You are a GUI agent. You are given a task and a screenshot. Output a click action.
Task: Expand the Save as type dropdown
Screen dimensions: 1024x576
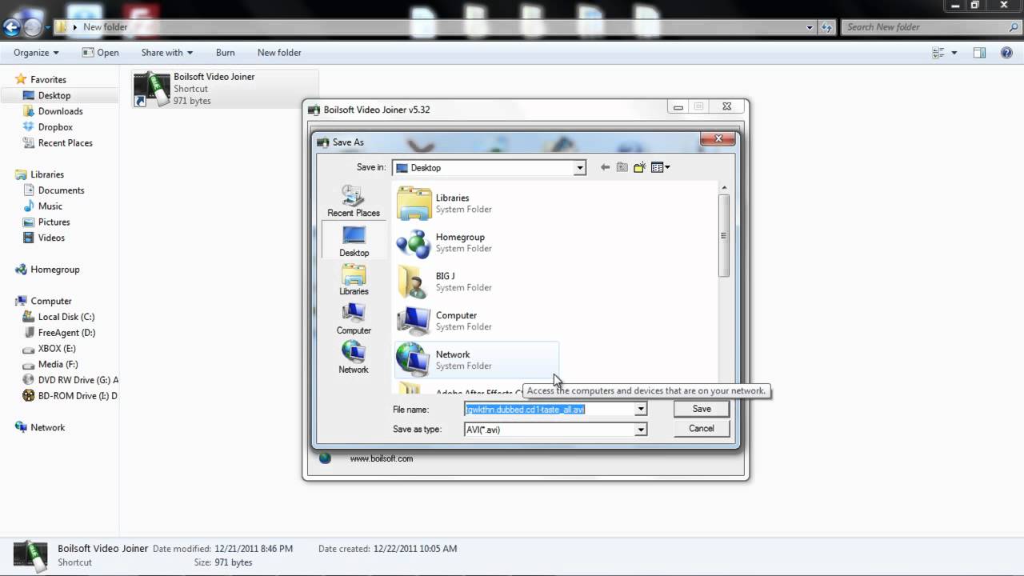point(640,430)
